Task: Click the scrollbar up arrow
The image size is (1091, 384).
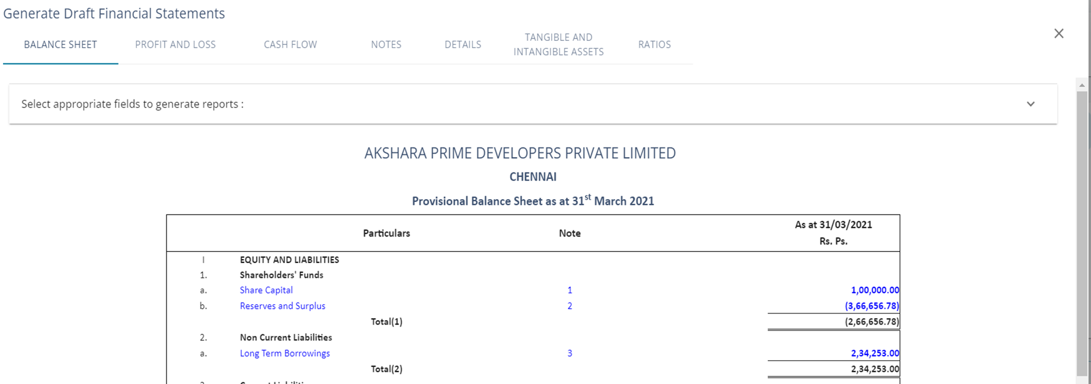Action: point(1082,85)
